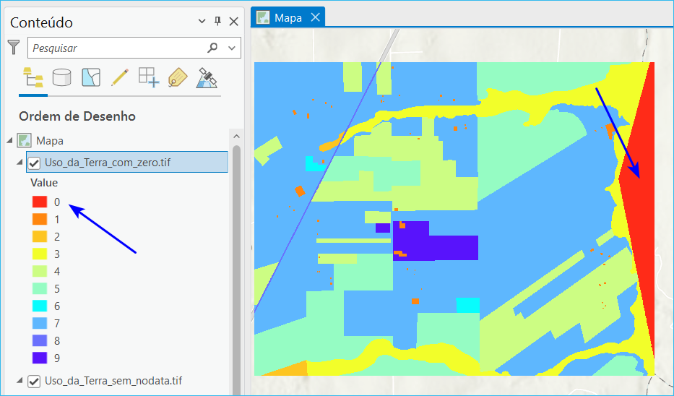
Task: Switch to the Mapa tab
Action: pyautogui.click(x=288, y=17)
